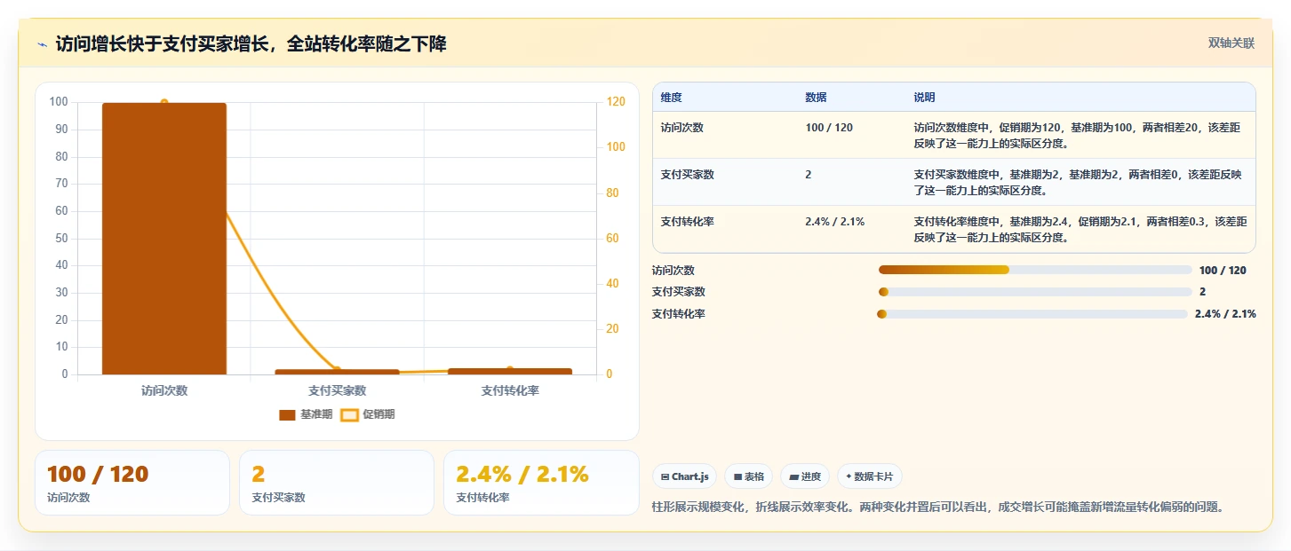Click the 访问次数 x-axis label under chart

coord(164,390)
